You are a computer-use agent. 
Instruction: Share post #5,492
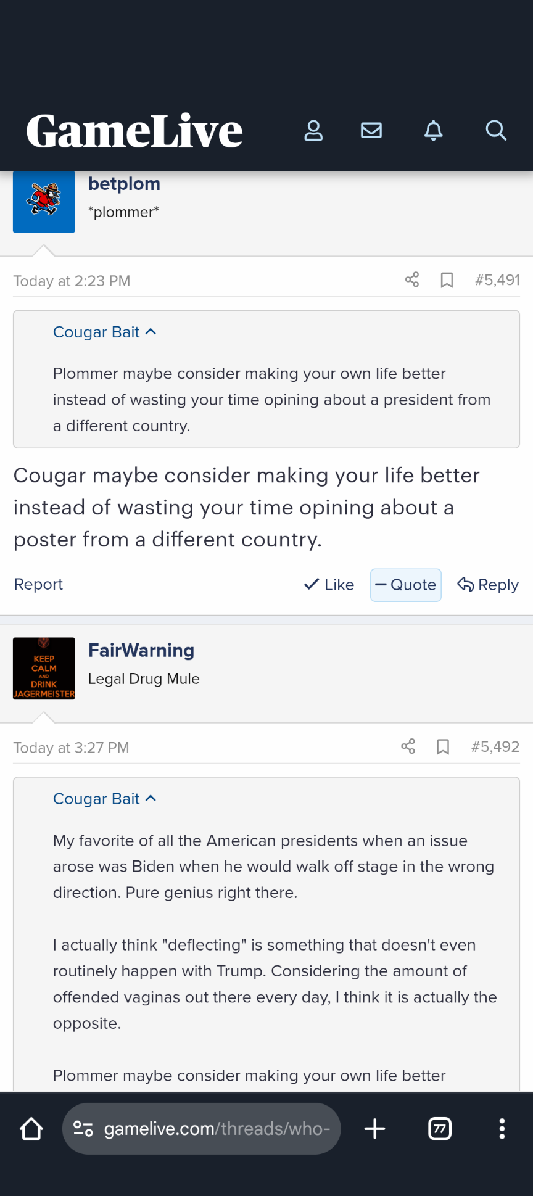(x=408, y=747)
